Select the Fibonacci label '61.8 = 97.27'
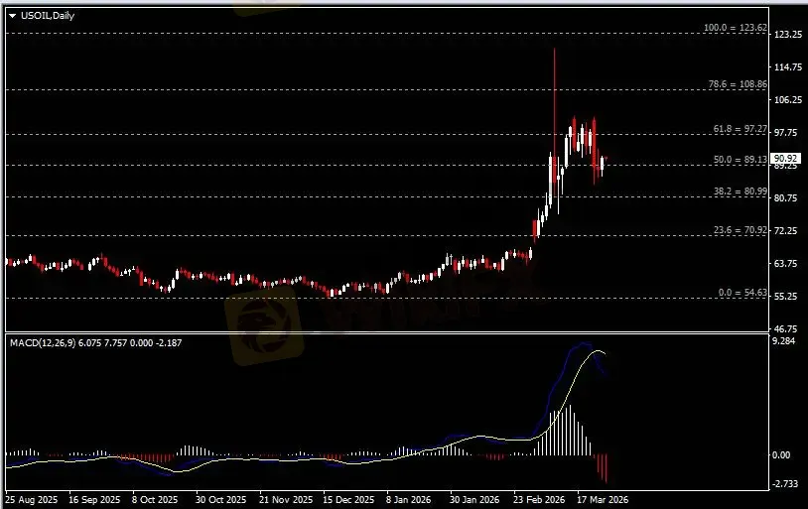The width and height of the screenshot is (808, 509). click(x=740, y=128)
